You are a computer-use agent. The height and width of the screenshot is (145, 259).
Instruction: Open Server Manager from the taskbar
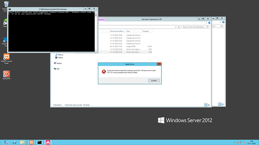coord(6,142)
